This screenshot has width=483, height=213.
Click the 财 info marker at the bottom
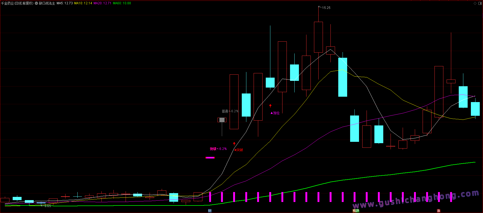(210, 211)
